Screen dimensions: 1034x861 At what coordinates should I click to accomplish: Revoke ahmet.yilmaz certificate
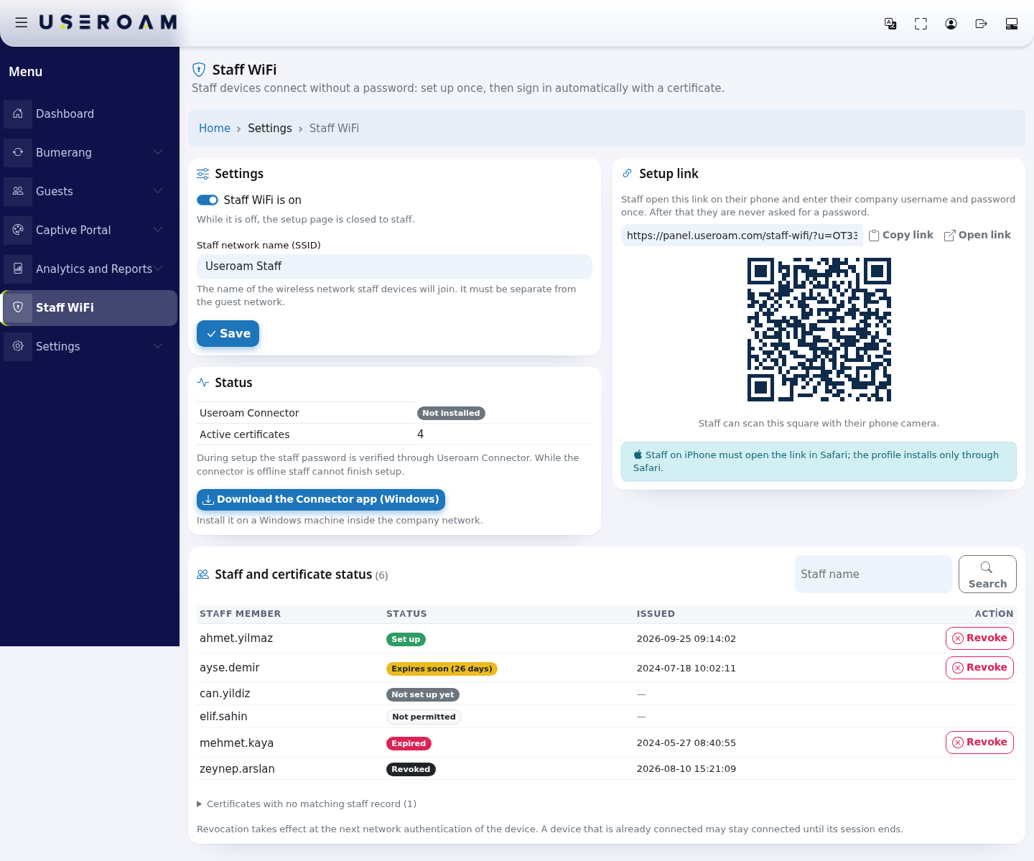pos(979,638)
